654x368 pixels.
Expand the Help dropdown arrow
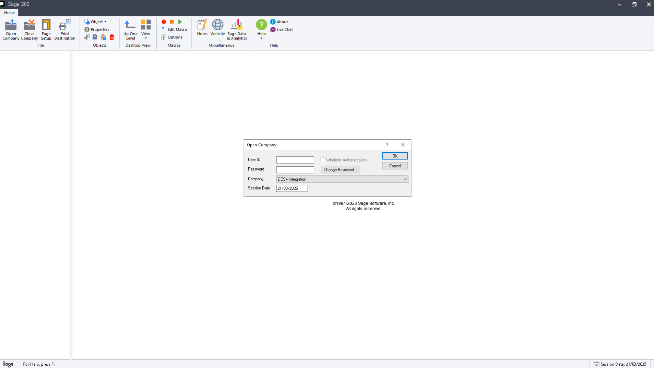coord(261,38)
